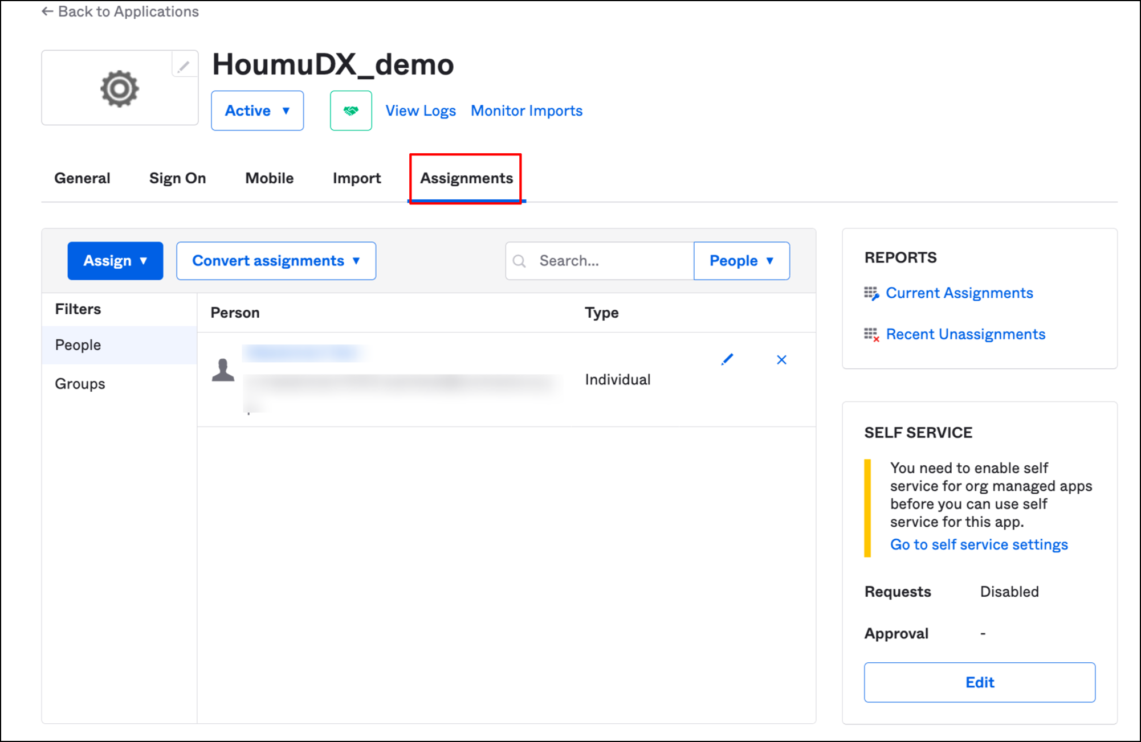Click the search magnifier icon
The image size is (1141, 742).
[519, 261]
